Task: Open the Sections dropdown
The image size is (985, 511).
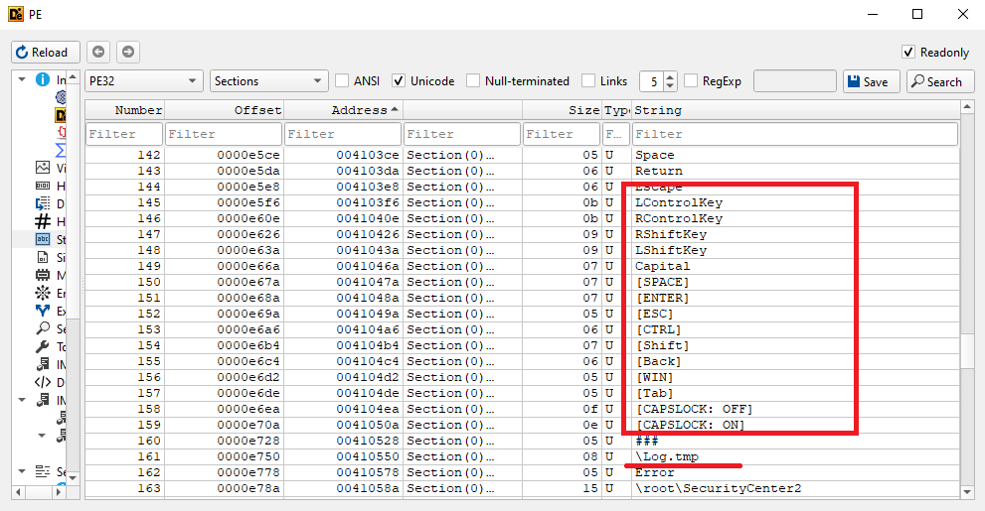Action: pos(268,81)
